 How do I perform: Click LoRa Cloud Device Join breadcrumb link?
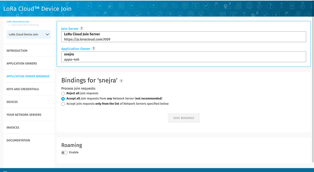point(18,22)
